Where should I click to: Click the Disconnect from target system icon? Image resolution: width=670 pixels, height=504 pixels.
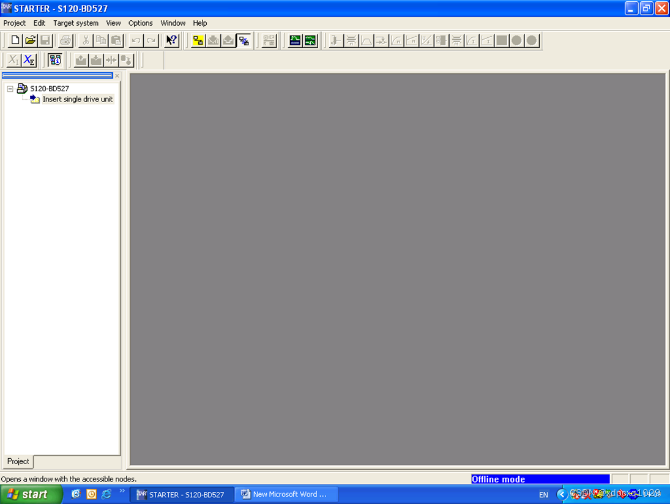[244, 40]
